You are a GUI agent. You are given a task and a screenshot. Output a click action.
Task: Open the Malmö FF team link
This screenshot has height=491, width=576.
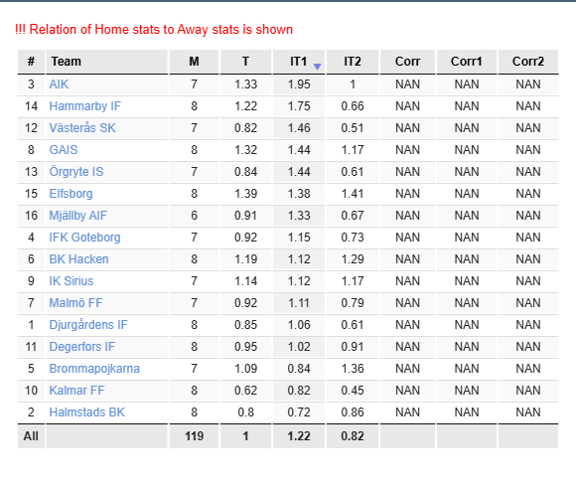click(76, 303)
